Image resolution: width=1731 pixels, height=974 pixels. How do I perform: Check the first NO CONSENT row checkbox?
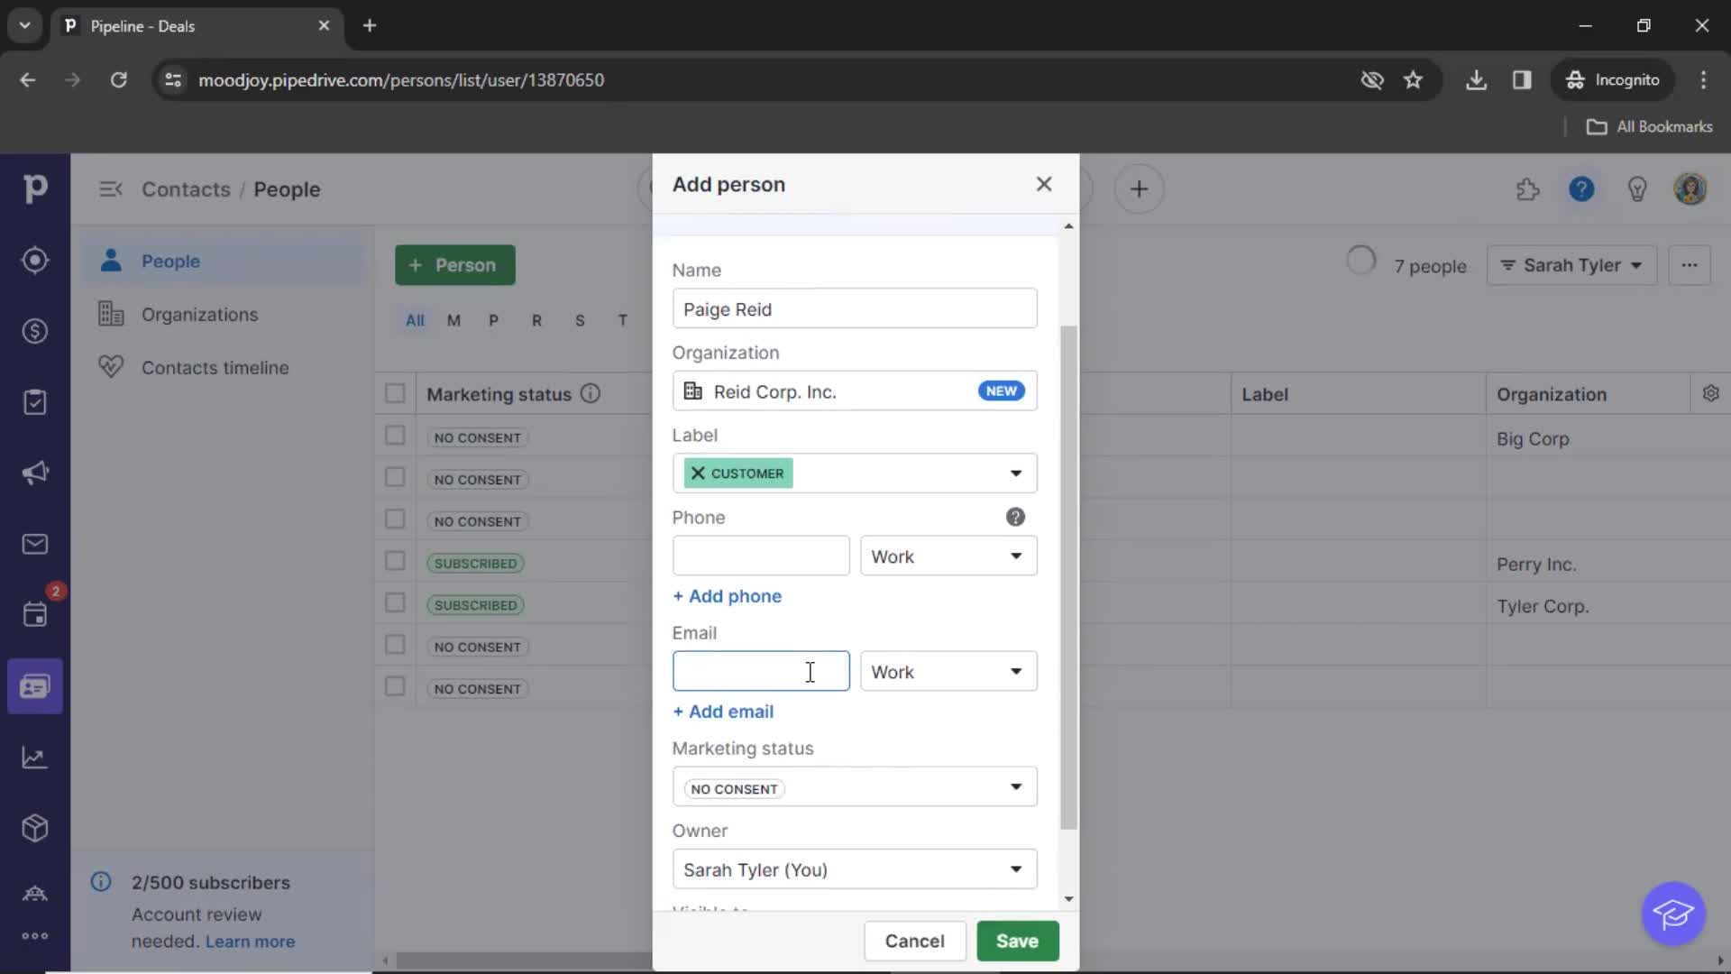coord(395,436)
